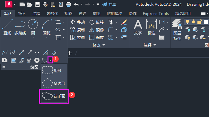Expand the Annotation (注释) panel dropdown
This screenshot has width=209, height=117.
pos(150,45)
